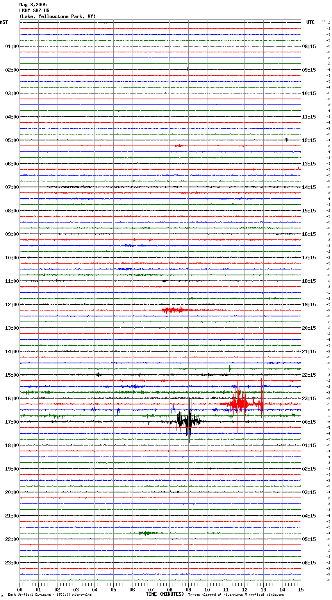The width and height of the screenshot is (332, 600).
Task: Click the '18:15' UTC time label
Action: [309, 281]
